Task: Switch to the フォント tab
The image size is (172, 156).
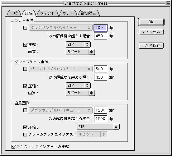Action: [47, 13]
